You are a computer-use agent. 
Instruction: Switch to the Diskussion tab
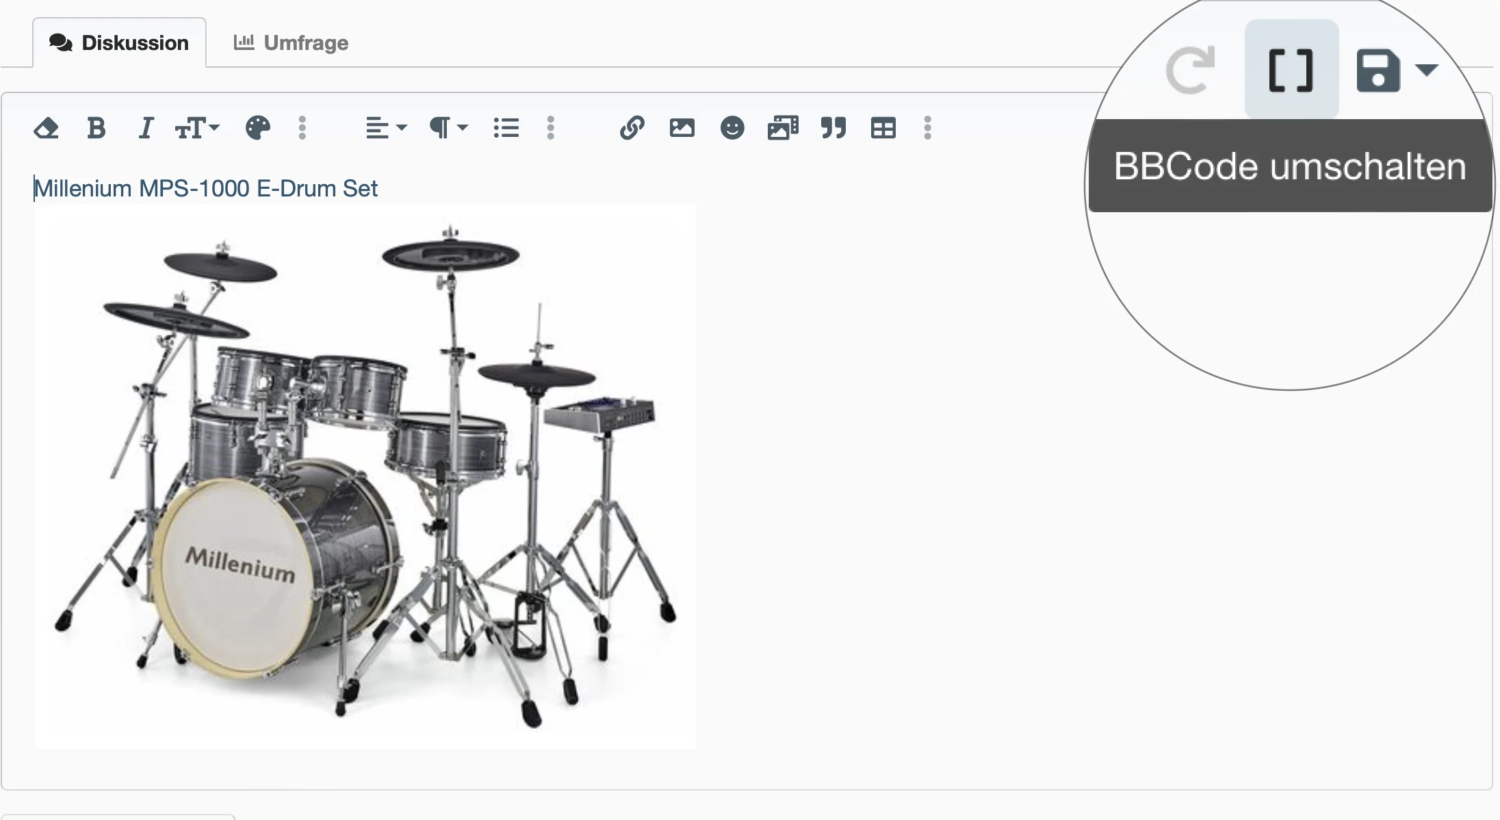coord(119,42)
